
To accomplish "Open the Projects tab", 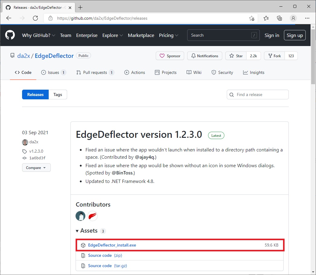I will click(x=166, y=72).
